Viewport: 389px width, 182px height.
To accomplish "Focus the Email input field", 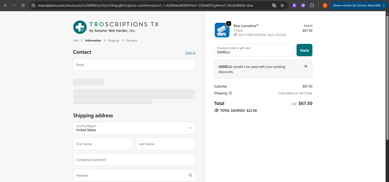I will click(x=134, y=65).
